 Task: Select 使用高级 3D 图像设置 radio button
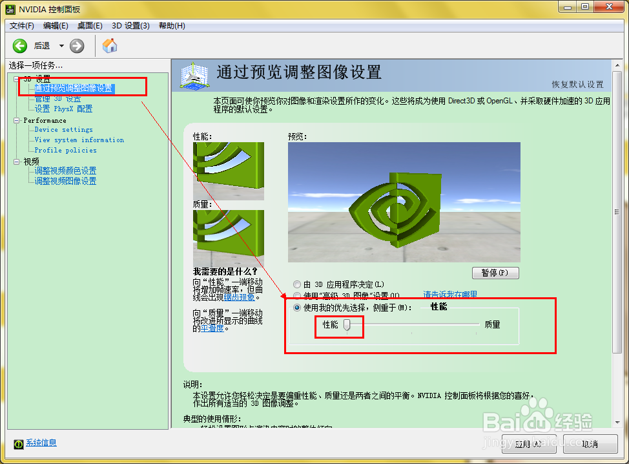point(297,296)
